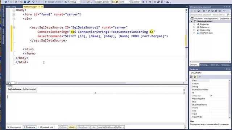Collapse the <body> code region
The image size is (232, 130).
click(14, 10)
